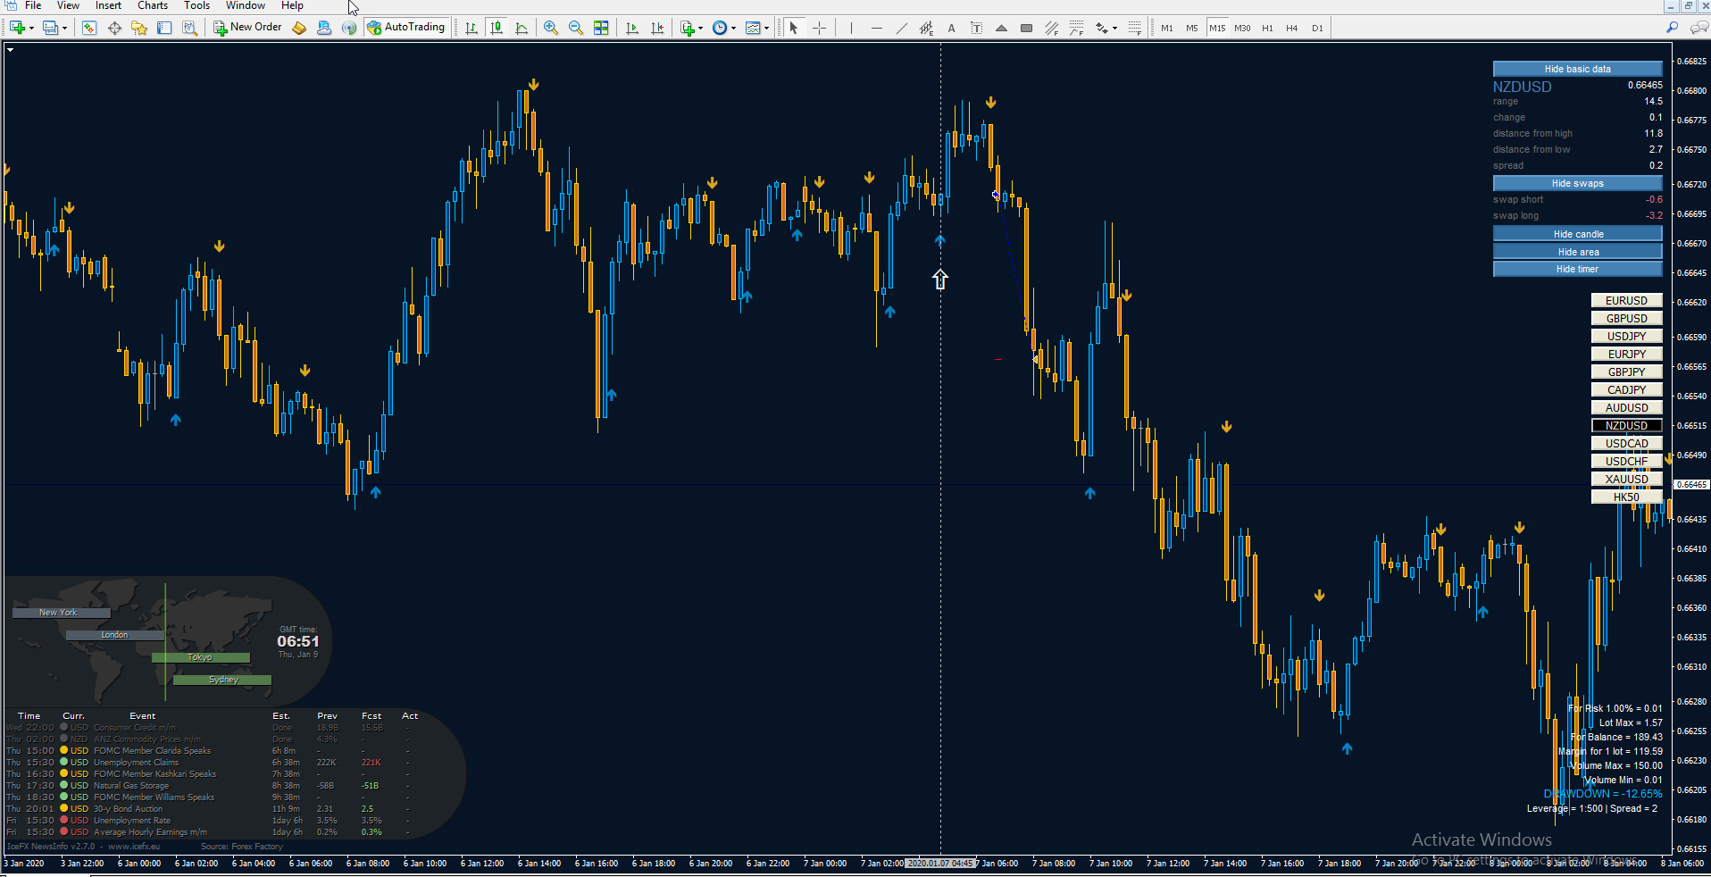Open the chart templates icon
Screen dimensions: 1711x877
pyautogui.click(x=753, y=28)
